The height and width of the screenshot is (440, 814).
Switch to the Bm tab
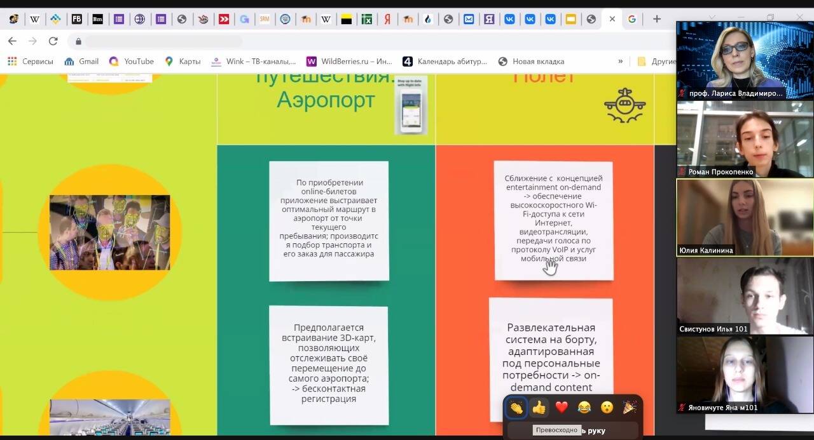tap(98, 19)
